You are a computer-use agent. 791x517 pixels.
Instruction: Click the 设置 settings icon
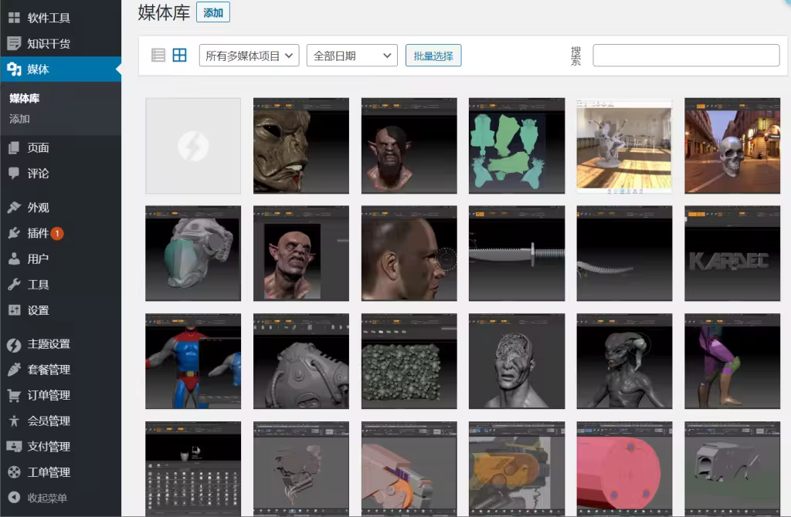(x=14, y=310)
